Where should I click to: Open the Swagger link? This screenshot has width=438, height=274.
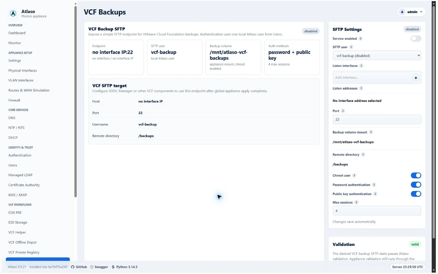click(99, 267)
